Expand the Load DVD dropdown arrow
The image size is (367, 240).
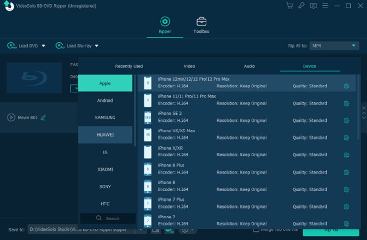(43, 46)
